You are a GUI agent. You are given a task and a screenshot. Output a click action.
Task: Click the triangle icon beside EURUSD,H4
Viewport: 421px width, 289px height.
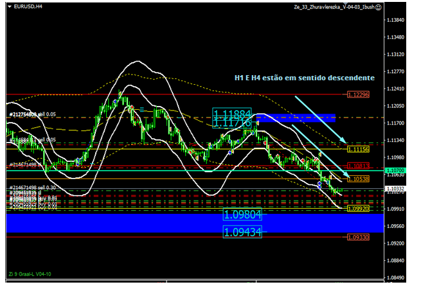[x=10, y=6]
